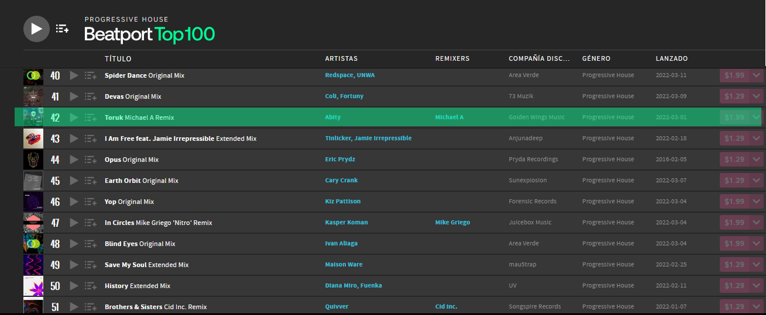This screenshot has height=315, width=766.
Task: Click the GÉNERO column header
Action: tap(596, 59)
